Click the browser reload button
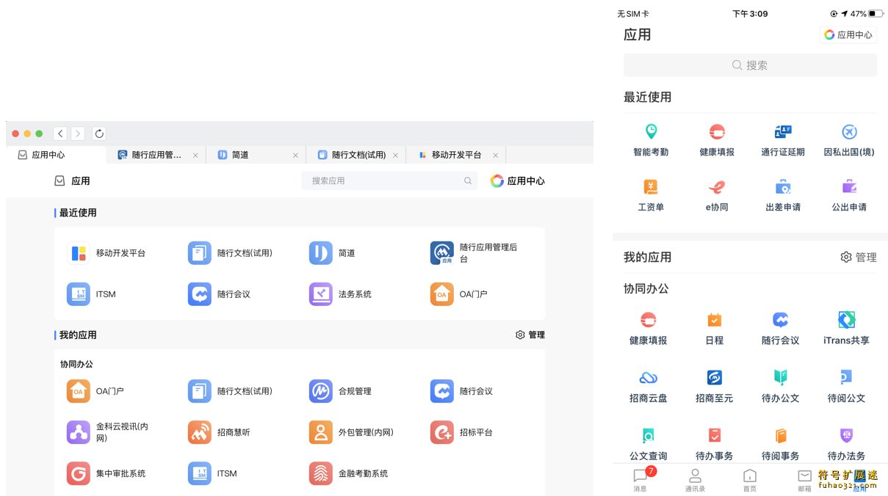Viewport: 888px width, 496px height. click(100, 134)
